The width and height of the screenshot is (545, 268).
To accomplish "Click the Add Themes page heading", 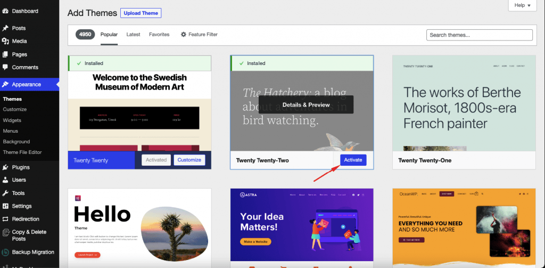I will (92, 13).
